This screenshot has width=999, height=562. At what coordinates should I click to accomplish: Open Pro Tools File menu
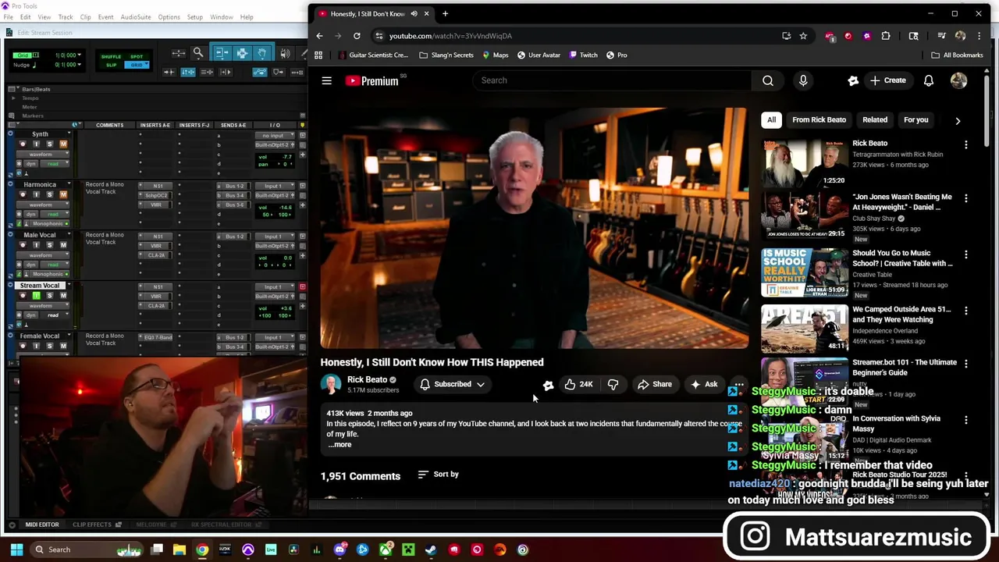tap(8, 17)
